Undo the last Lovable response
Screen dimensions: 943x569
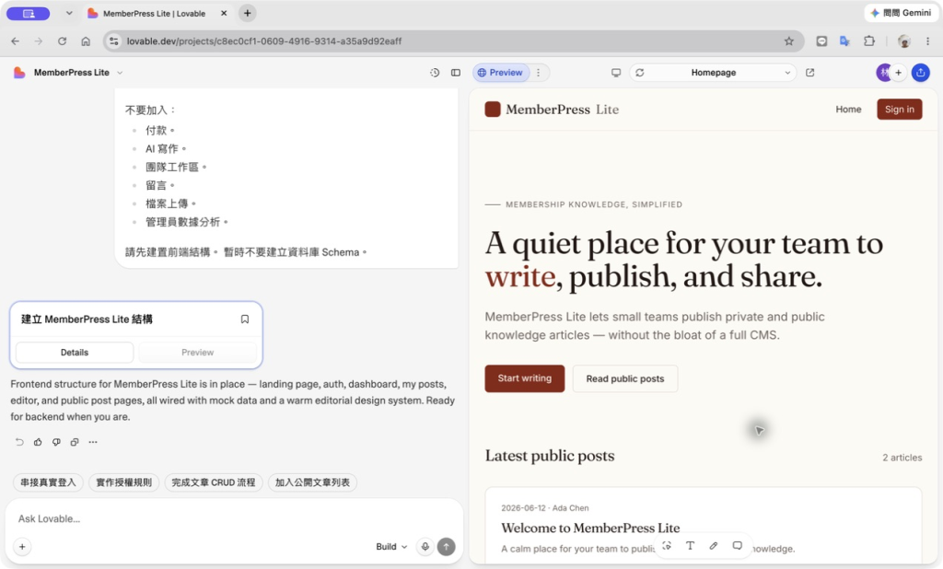click(19, 442)
